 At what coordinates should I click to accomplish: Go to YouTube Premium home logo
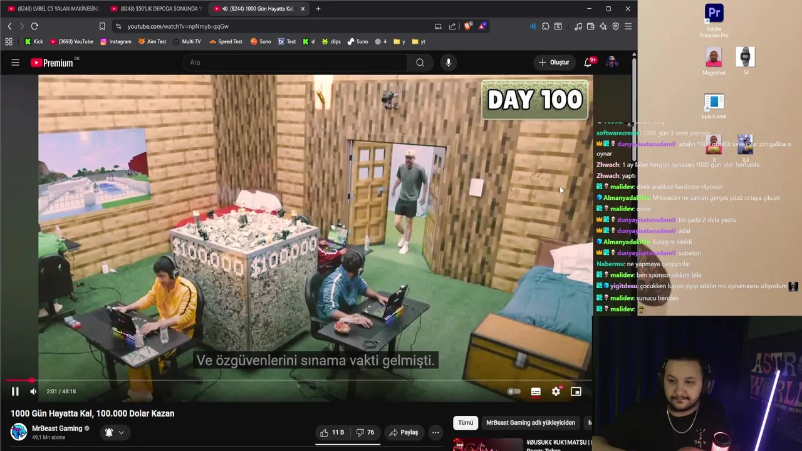tap(53, 62)
